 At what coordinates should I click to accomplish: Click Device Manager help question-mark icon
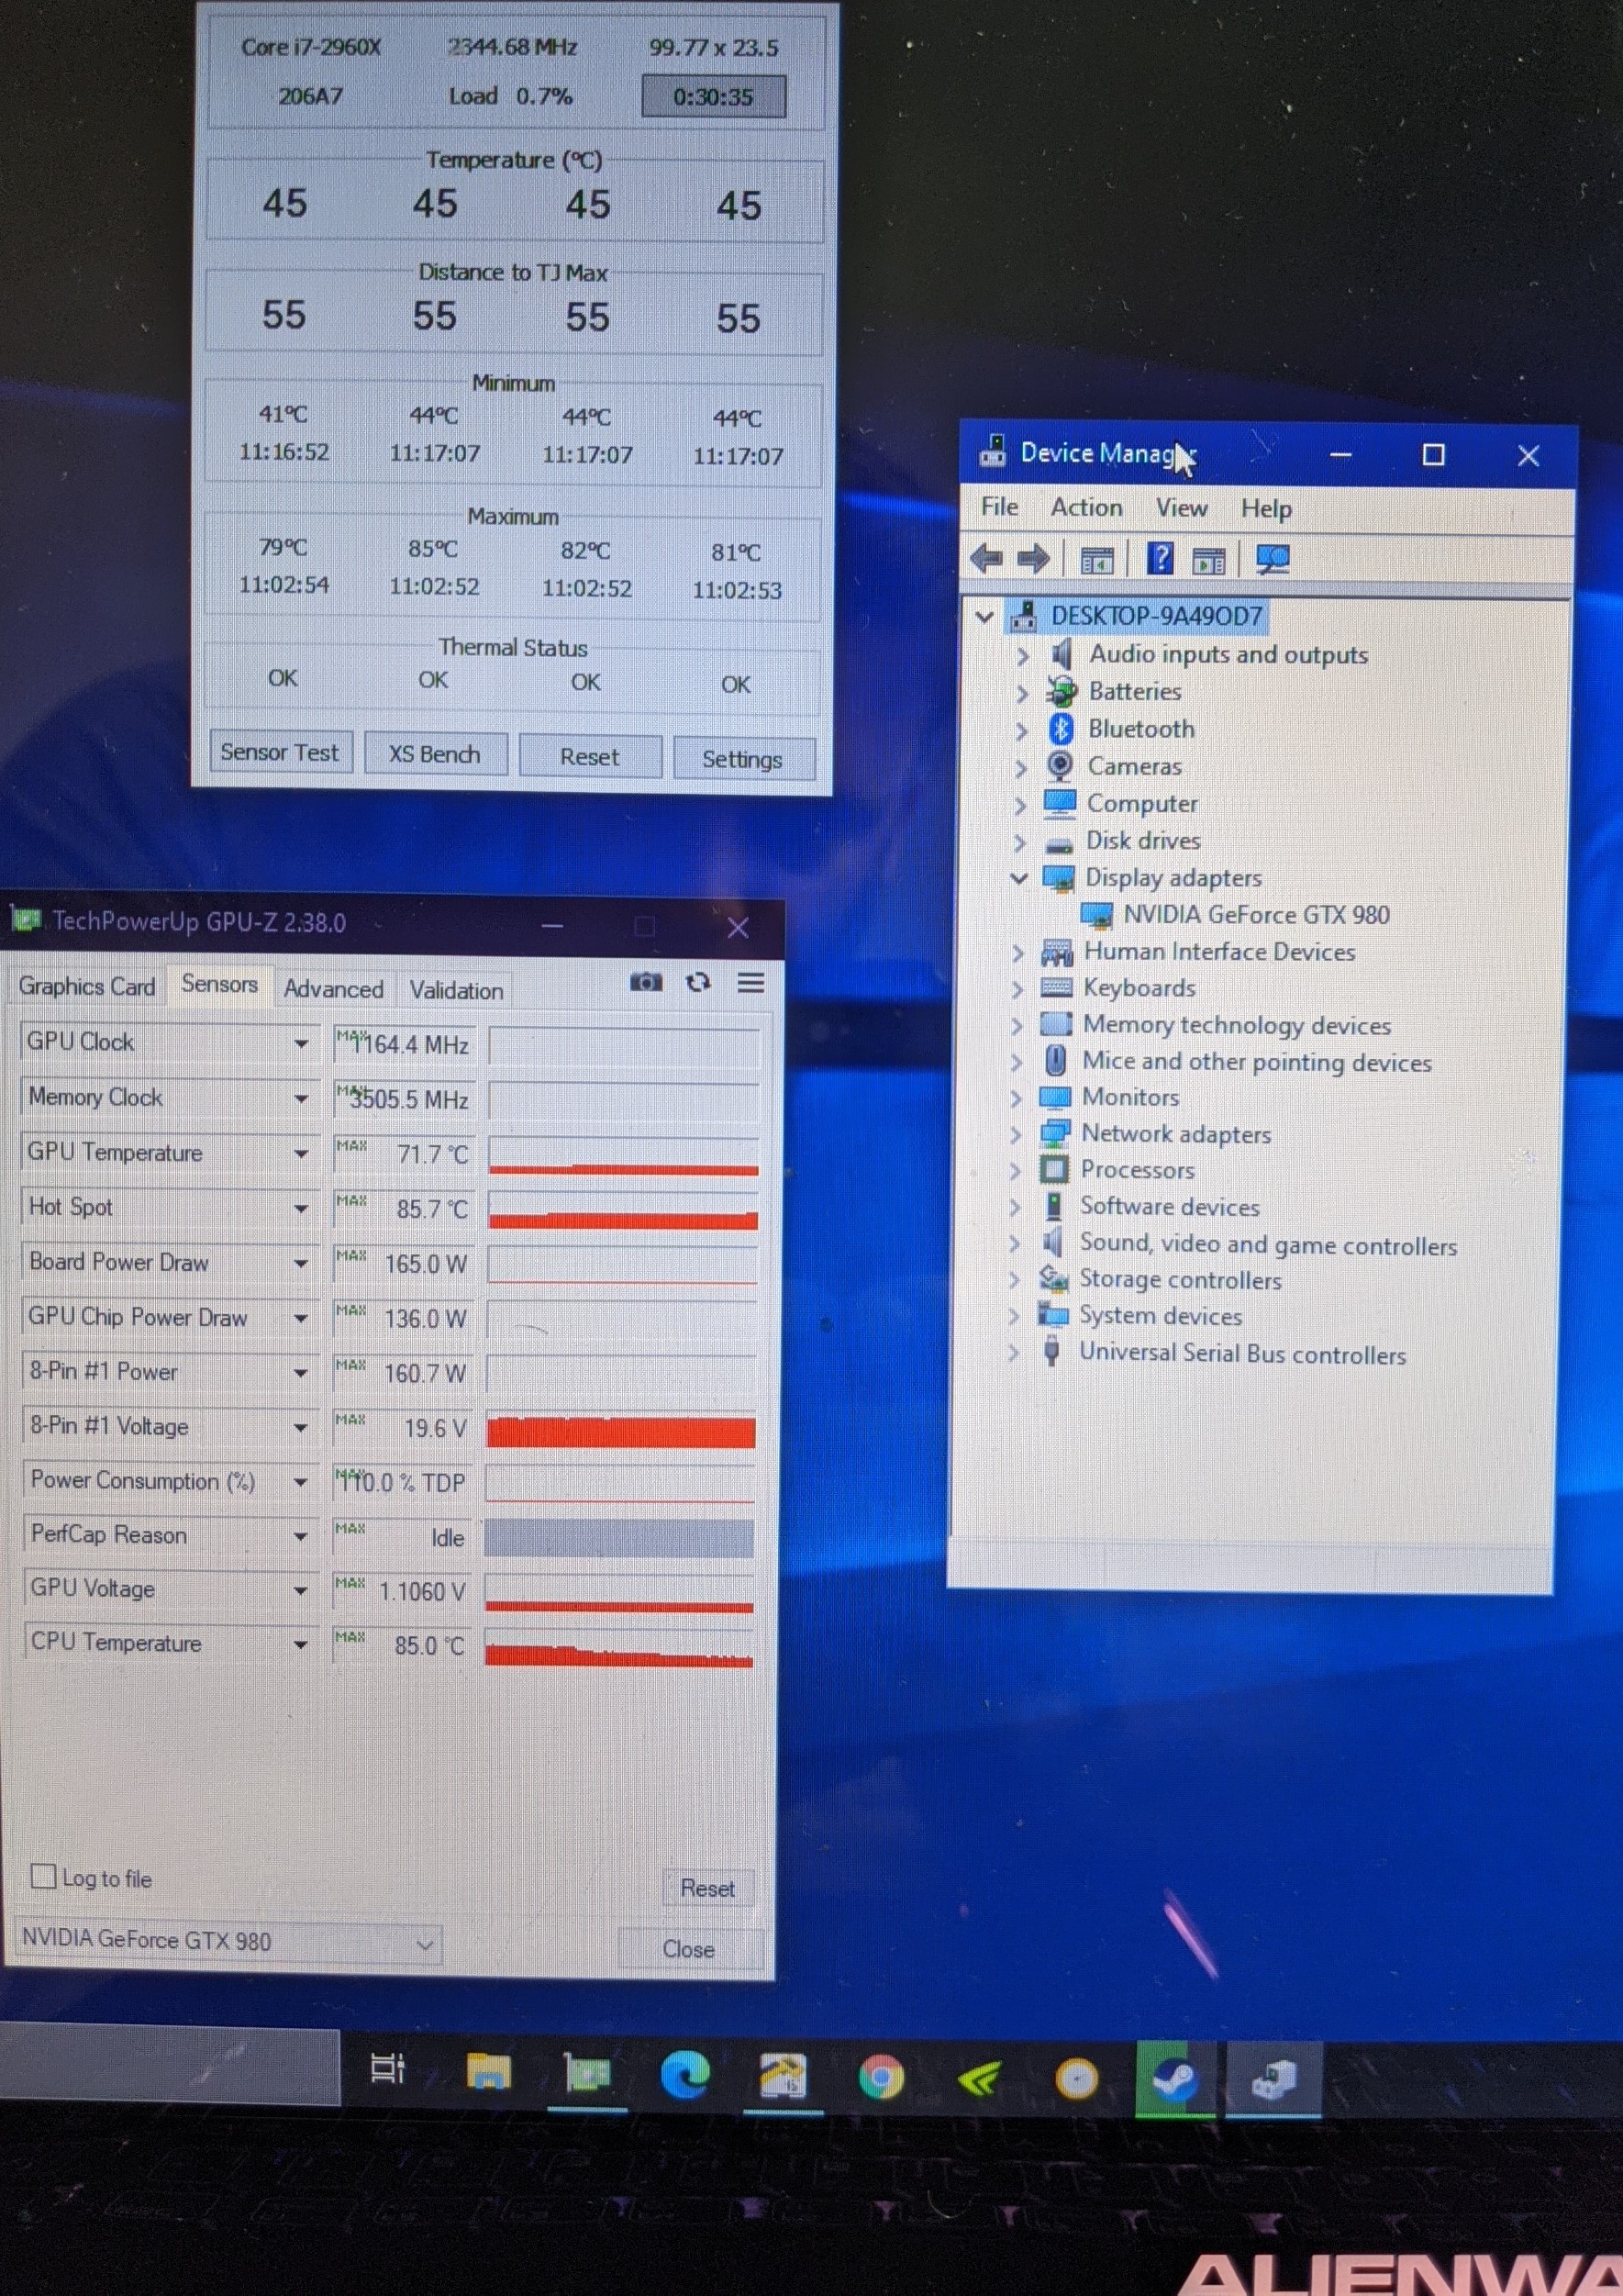1159,558
